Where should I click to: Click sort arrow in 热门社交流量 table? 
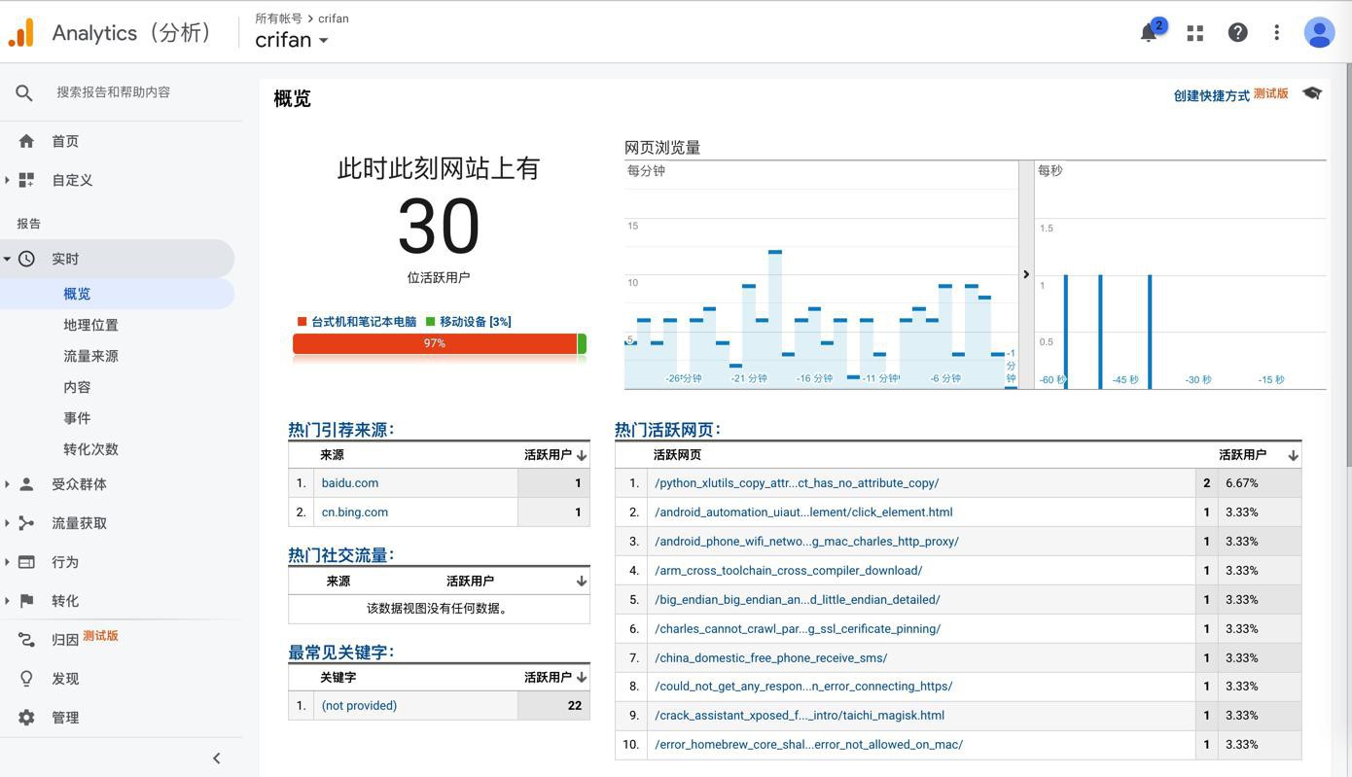(x=582, y=582)
